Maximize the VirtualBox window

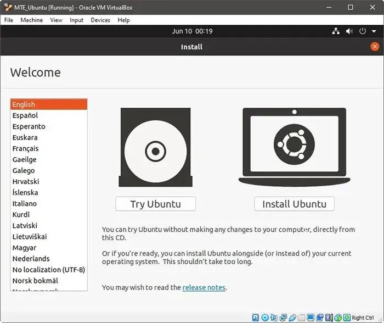tap(351, 7)
